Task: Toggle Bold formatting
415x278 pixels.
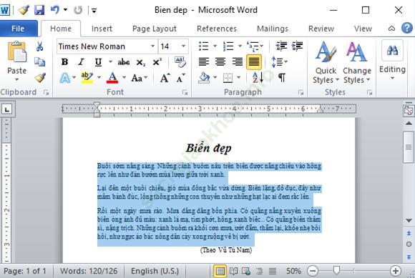Action: [x=64, y=62]
